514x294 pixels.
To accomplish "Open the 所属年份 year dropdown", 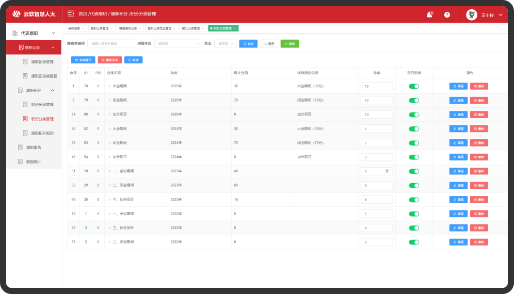I will 177,44.
